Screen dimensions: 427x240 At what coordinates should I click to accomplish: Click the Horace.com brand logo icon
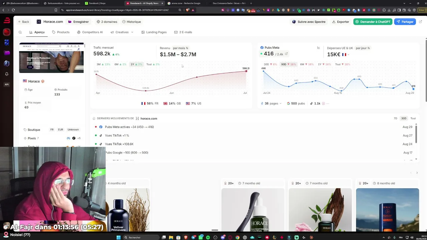tap(39, 22)
